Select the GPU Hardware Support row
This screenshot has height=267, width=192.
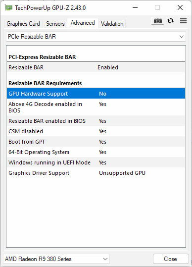[x=96, y=94]
